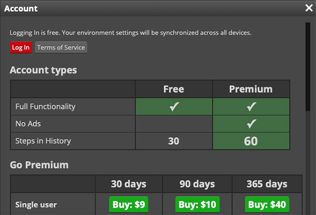Click the Free Full Functionality checkmark
The height and width of the screenshot is (215, 316).
click(x=174, y=106)
